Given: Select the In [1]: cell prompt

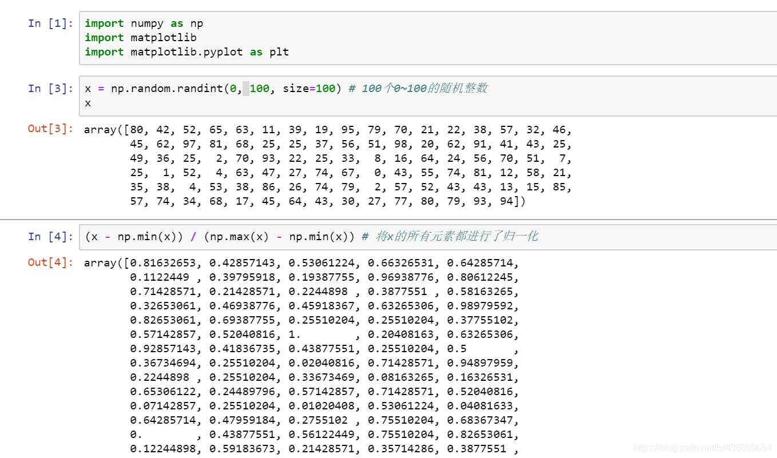Looking at the screenshot, I should (51, 23).
